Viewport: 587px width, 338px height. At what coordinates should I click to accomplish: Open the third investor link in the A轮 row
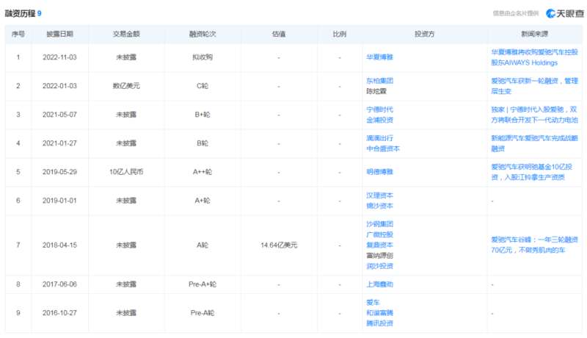pyautogui.click(x=379, y=245)
